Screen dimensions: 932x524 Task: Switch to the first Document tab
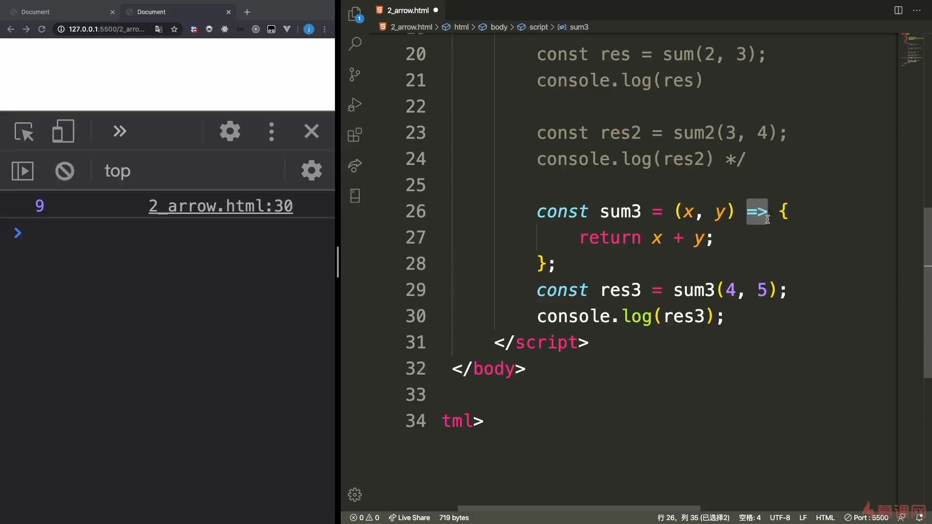pos(62,12)
